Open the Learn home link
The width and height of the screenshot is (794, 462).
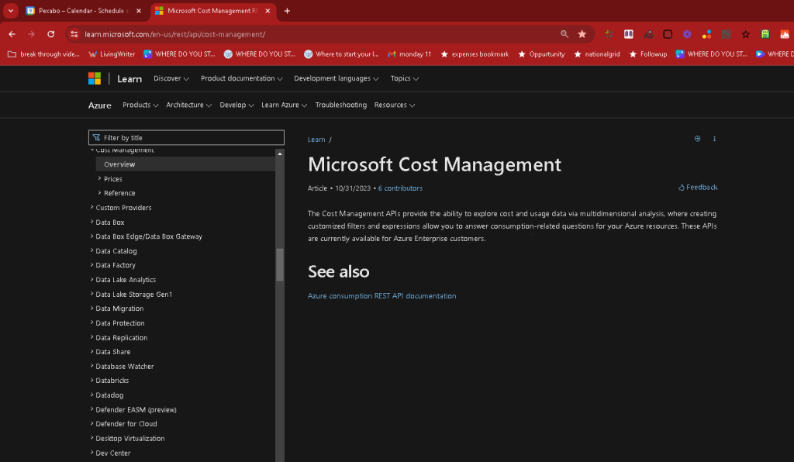click(129, 79)
